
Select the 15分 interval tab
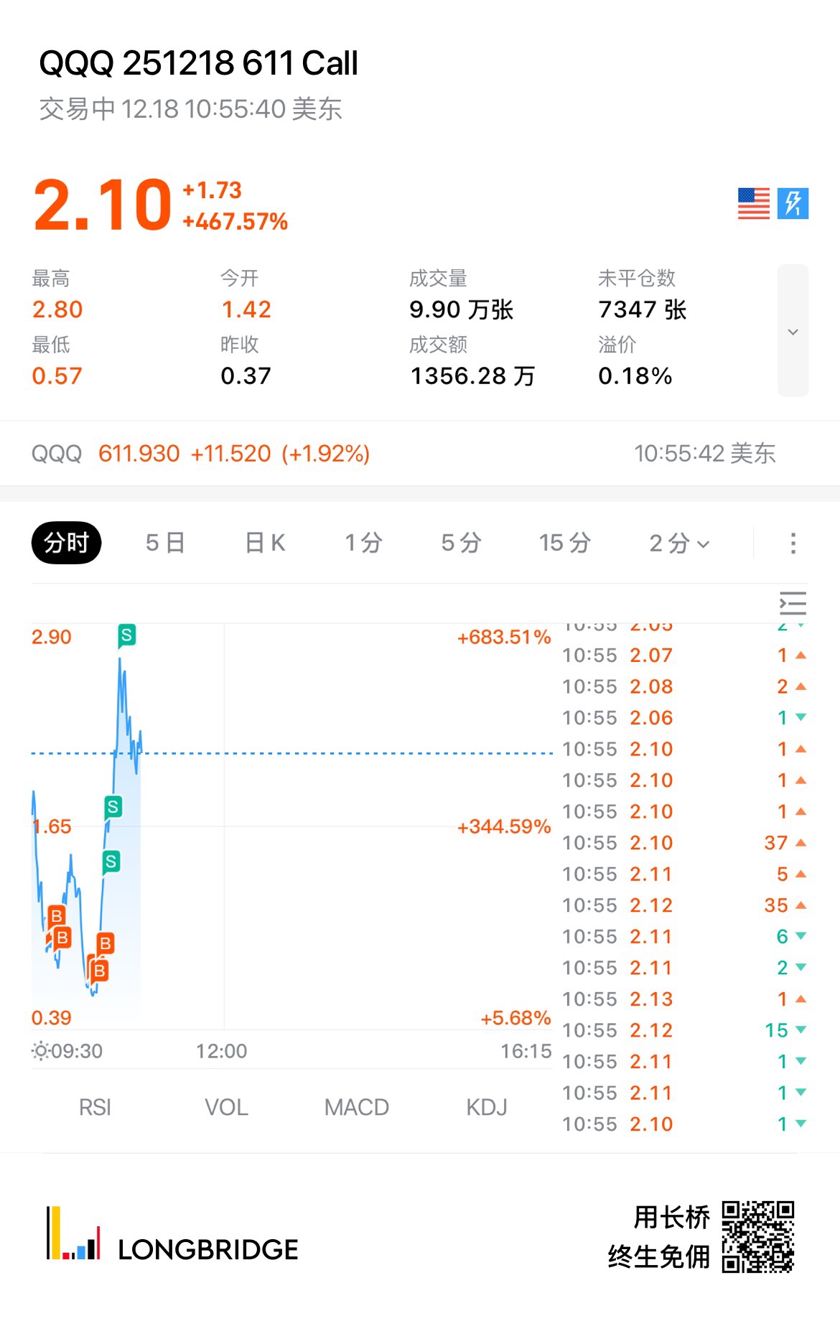565,543
